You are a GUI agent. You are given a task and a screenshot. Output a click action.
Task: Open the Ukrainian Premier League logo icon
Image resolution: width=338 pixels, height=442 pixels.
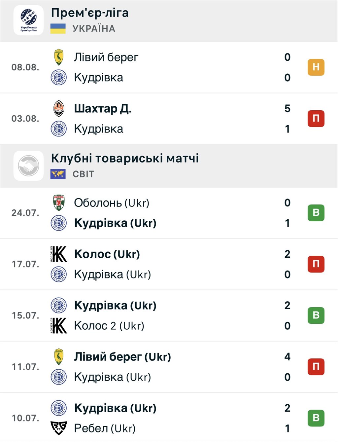28,20
